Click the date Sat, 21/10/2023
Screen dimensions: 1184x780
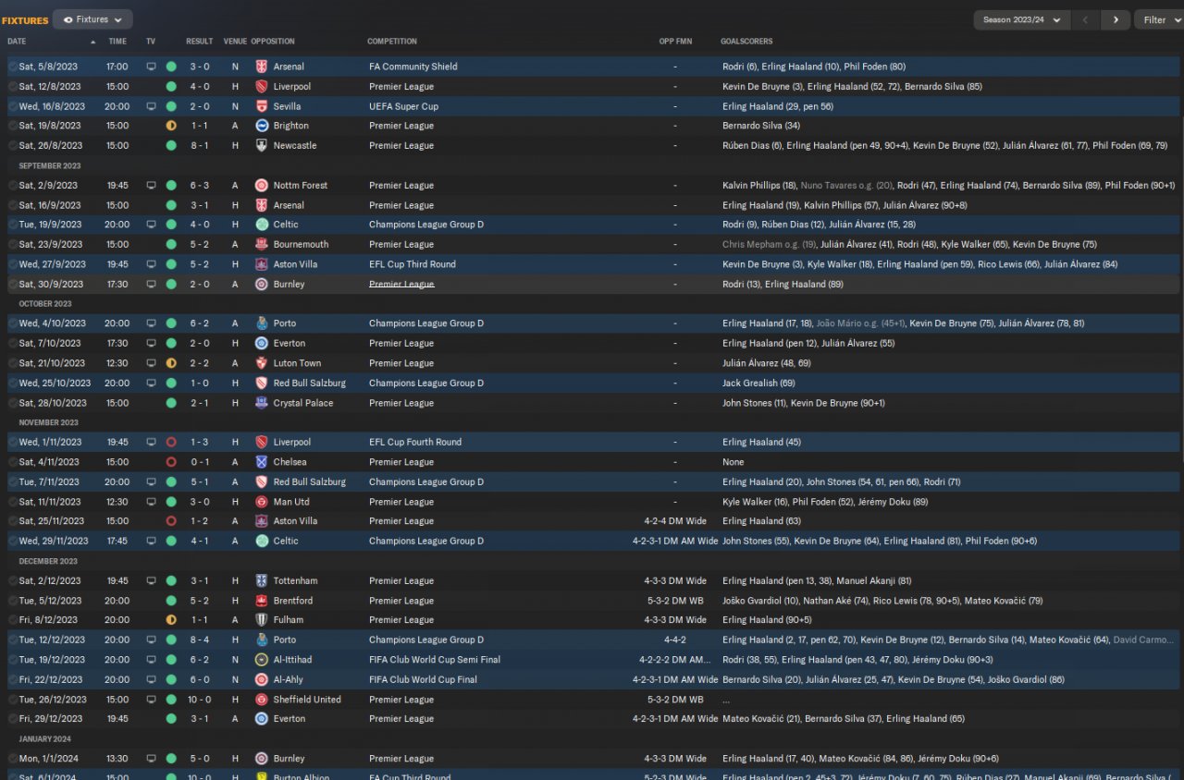coord(53,363)
